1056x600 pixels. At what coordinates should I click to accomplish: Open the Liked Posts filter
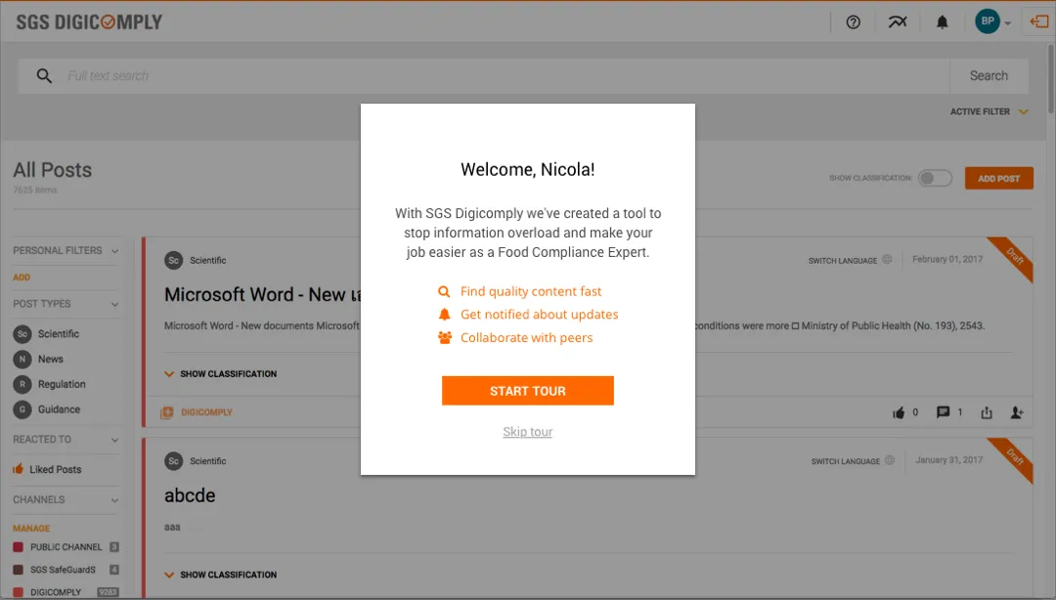[x=47, y=469]
